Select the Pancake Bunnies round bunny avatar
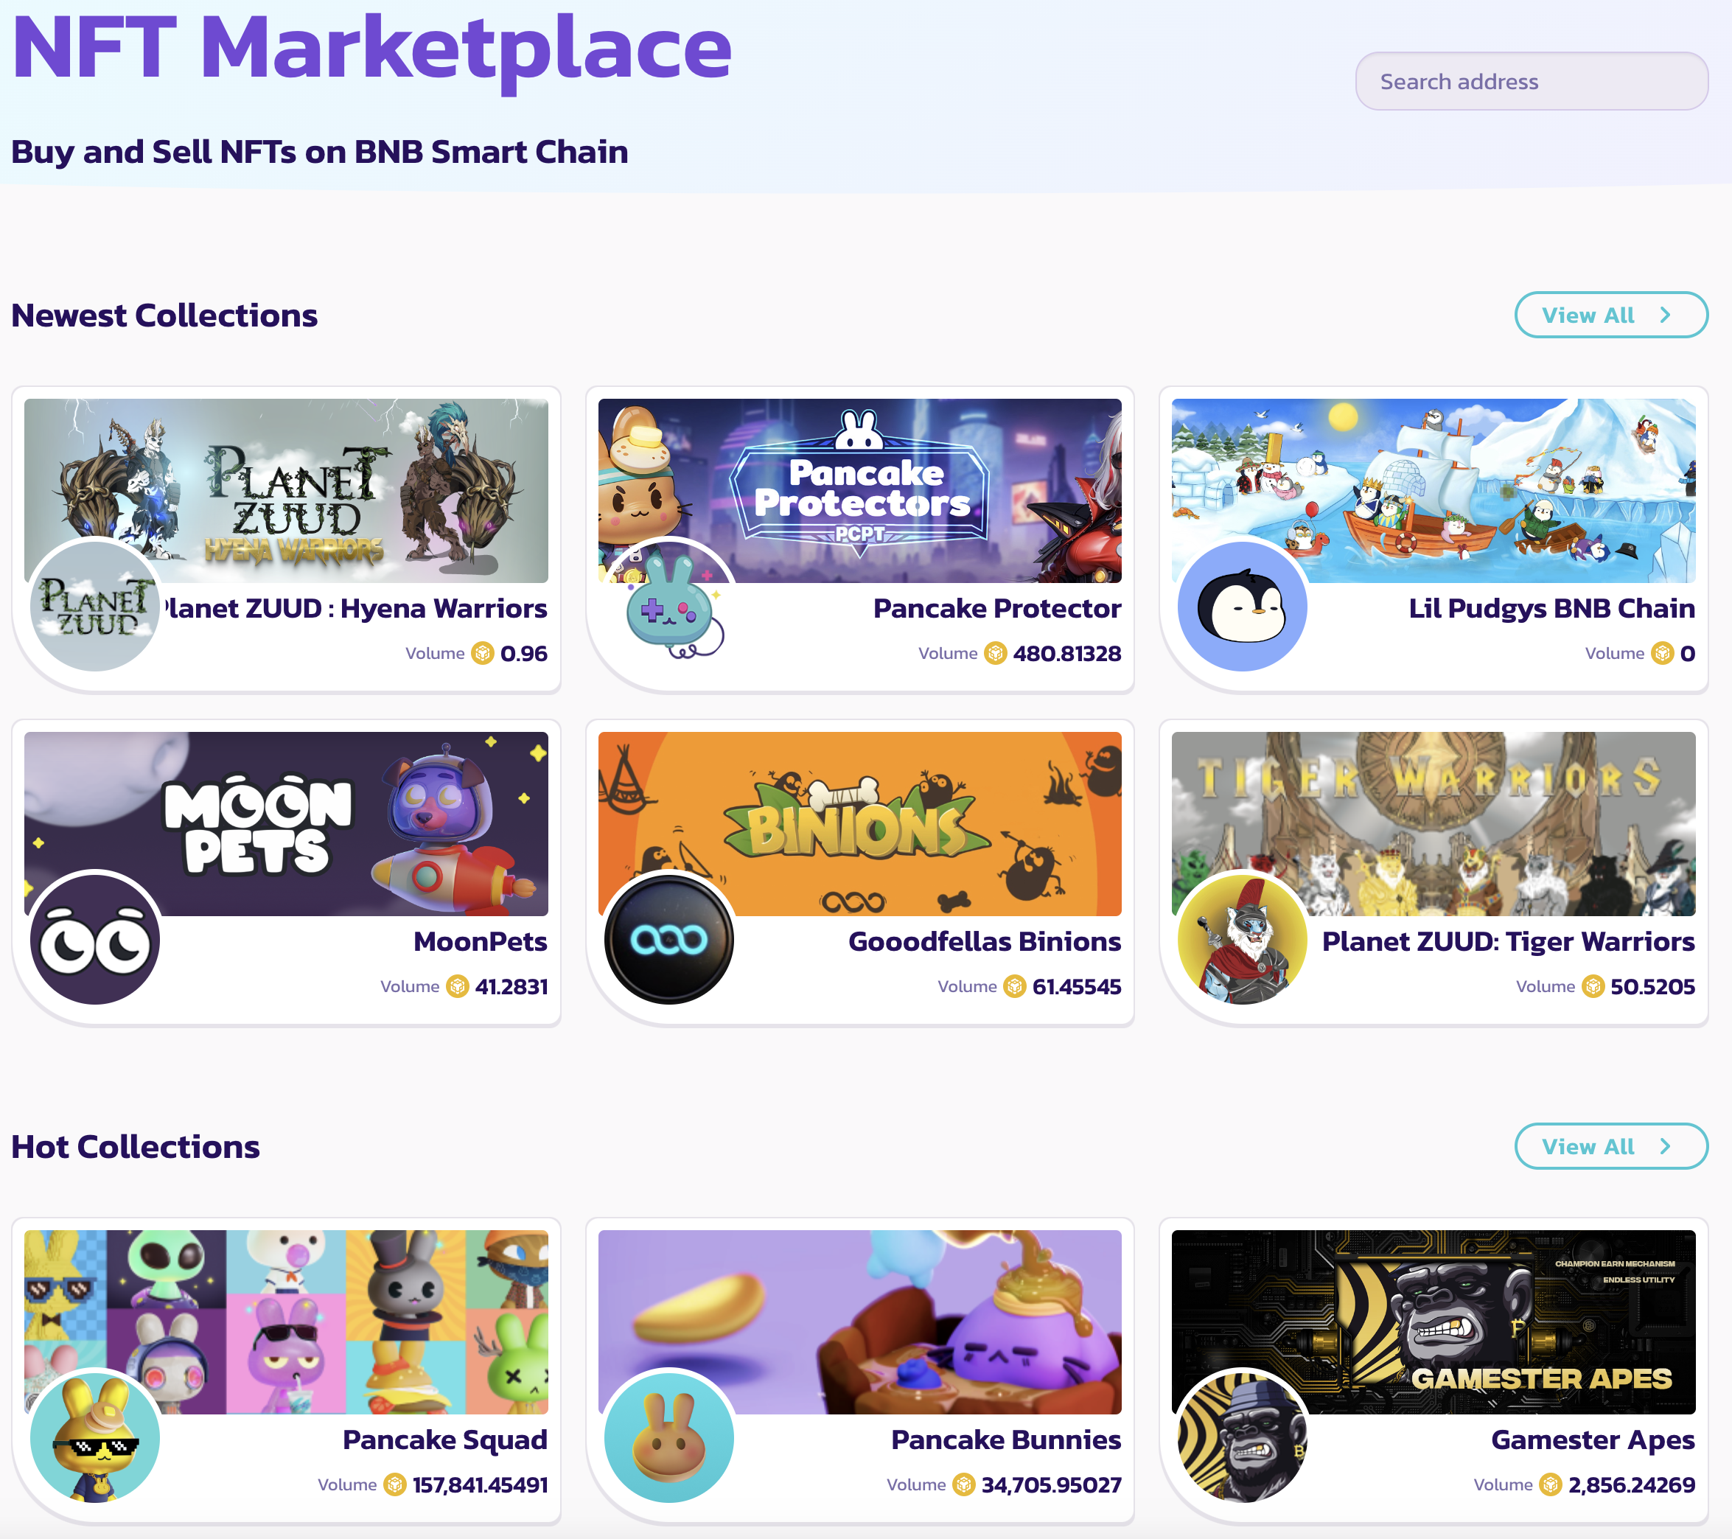 668,1438
